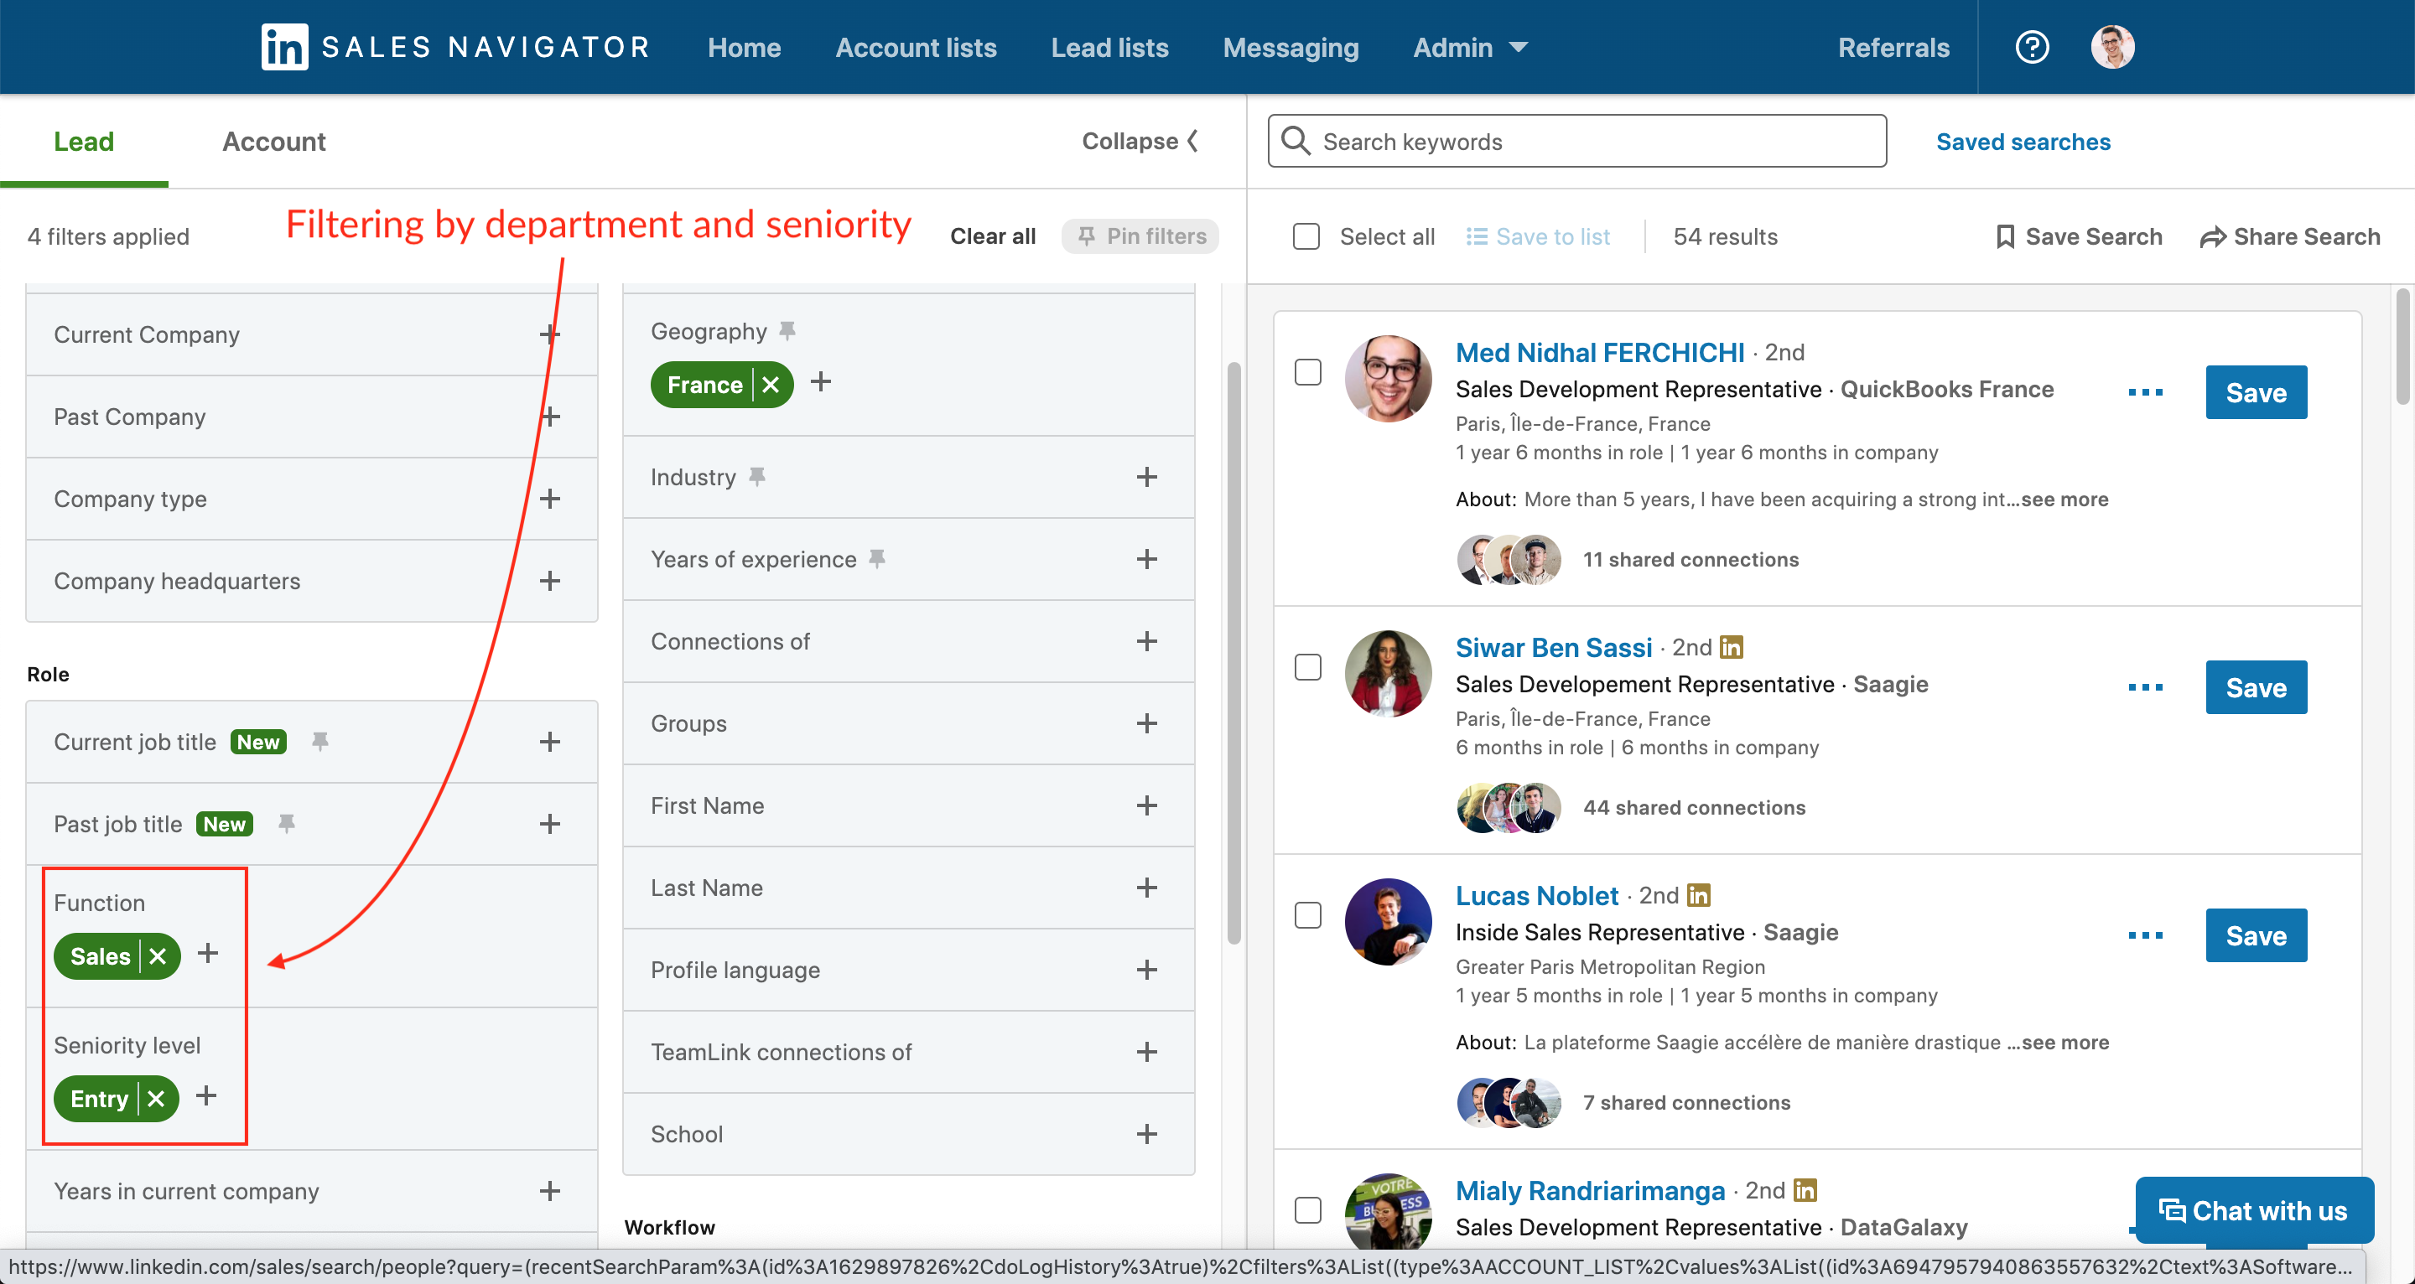Click the three-dot menu icon for Siwar Ben Sassi
2415x1284 pixels.
point(2145,688)
